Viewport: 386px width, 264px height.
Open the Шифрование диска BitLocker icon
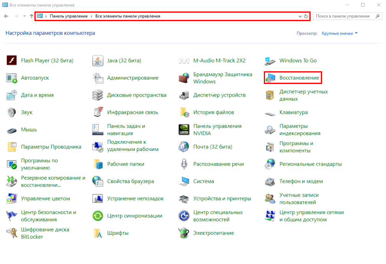pyautogui.click(x=12, y=233)
